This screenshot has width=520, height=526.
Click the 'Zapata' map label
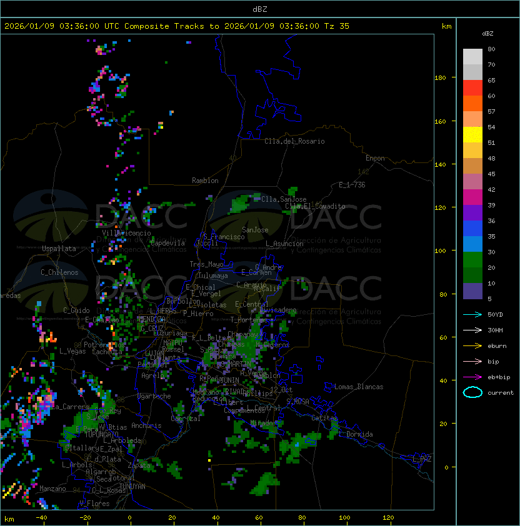pyautogui.click(x=139, y=465)
